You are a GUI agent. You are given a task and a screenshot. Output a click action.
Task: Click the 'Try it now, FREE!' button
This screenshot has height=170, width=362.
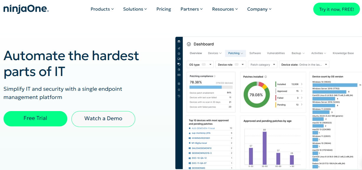(x=337, y=9)
